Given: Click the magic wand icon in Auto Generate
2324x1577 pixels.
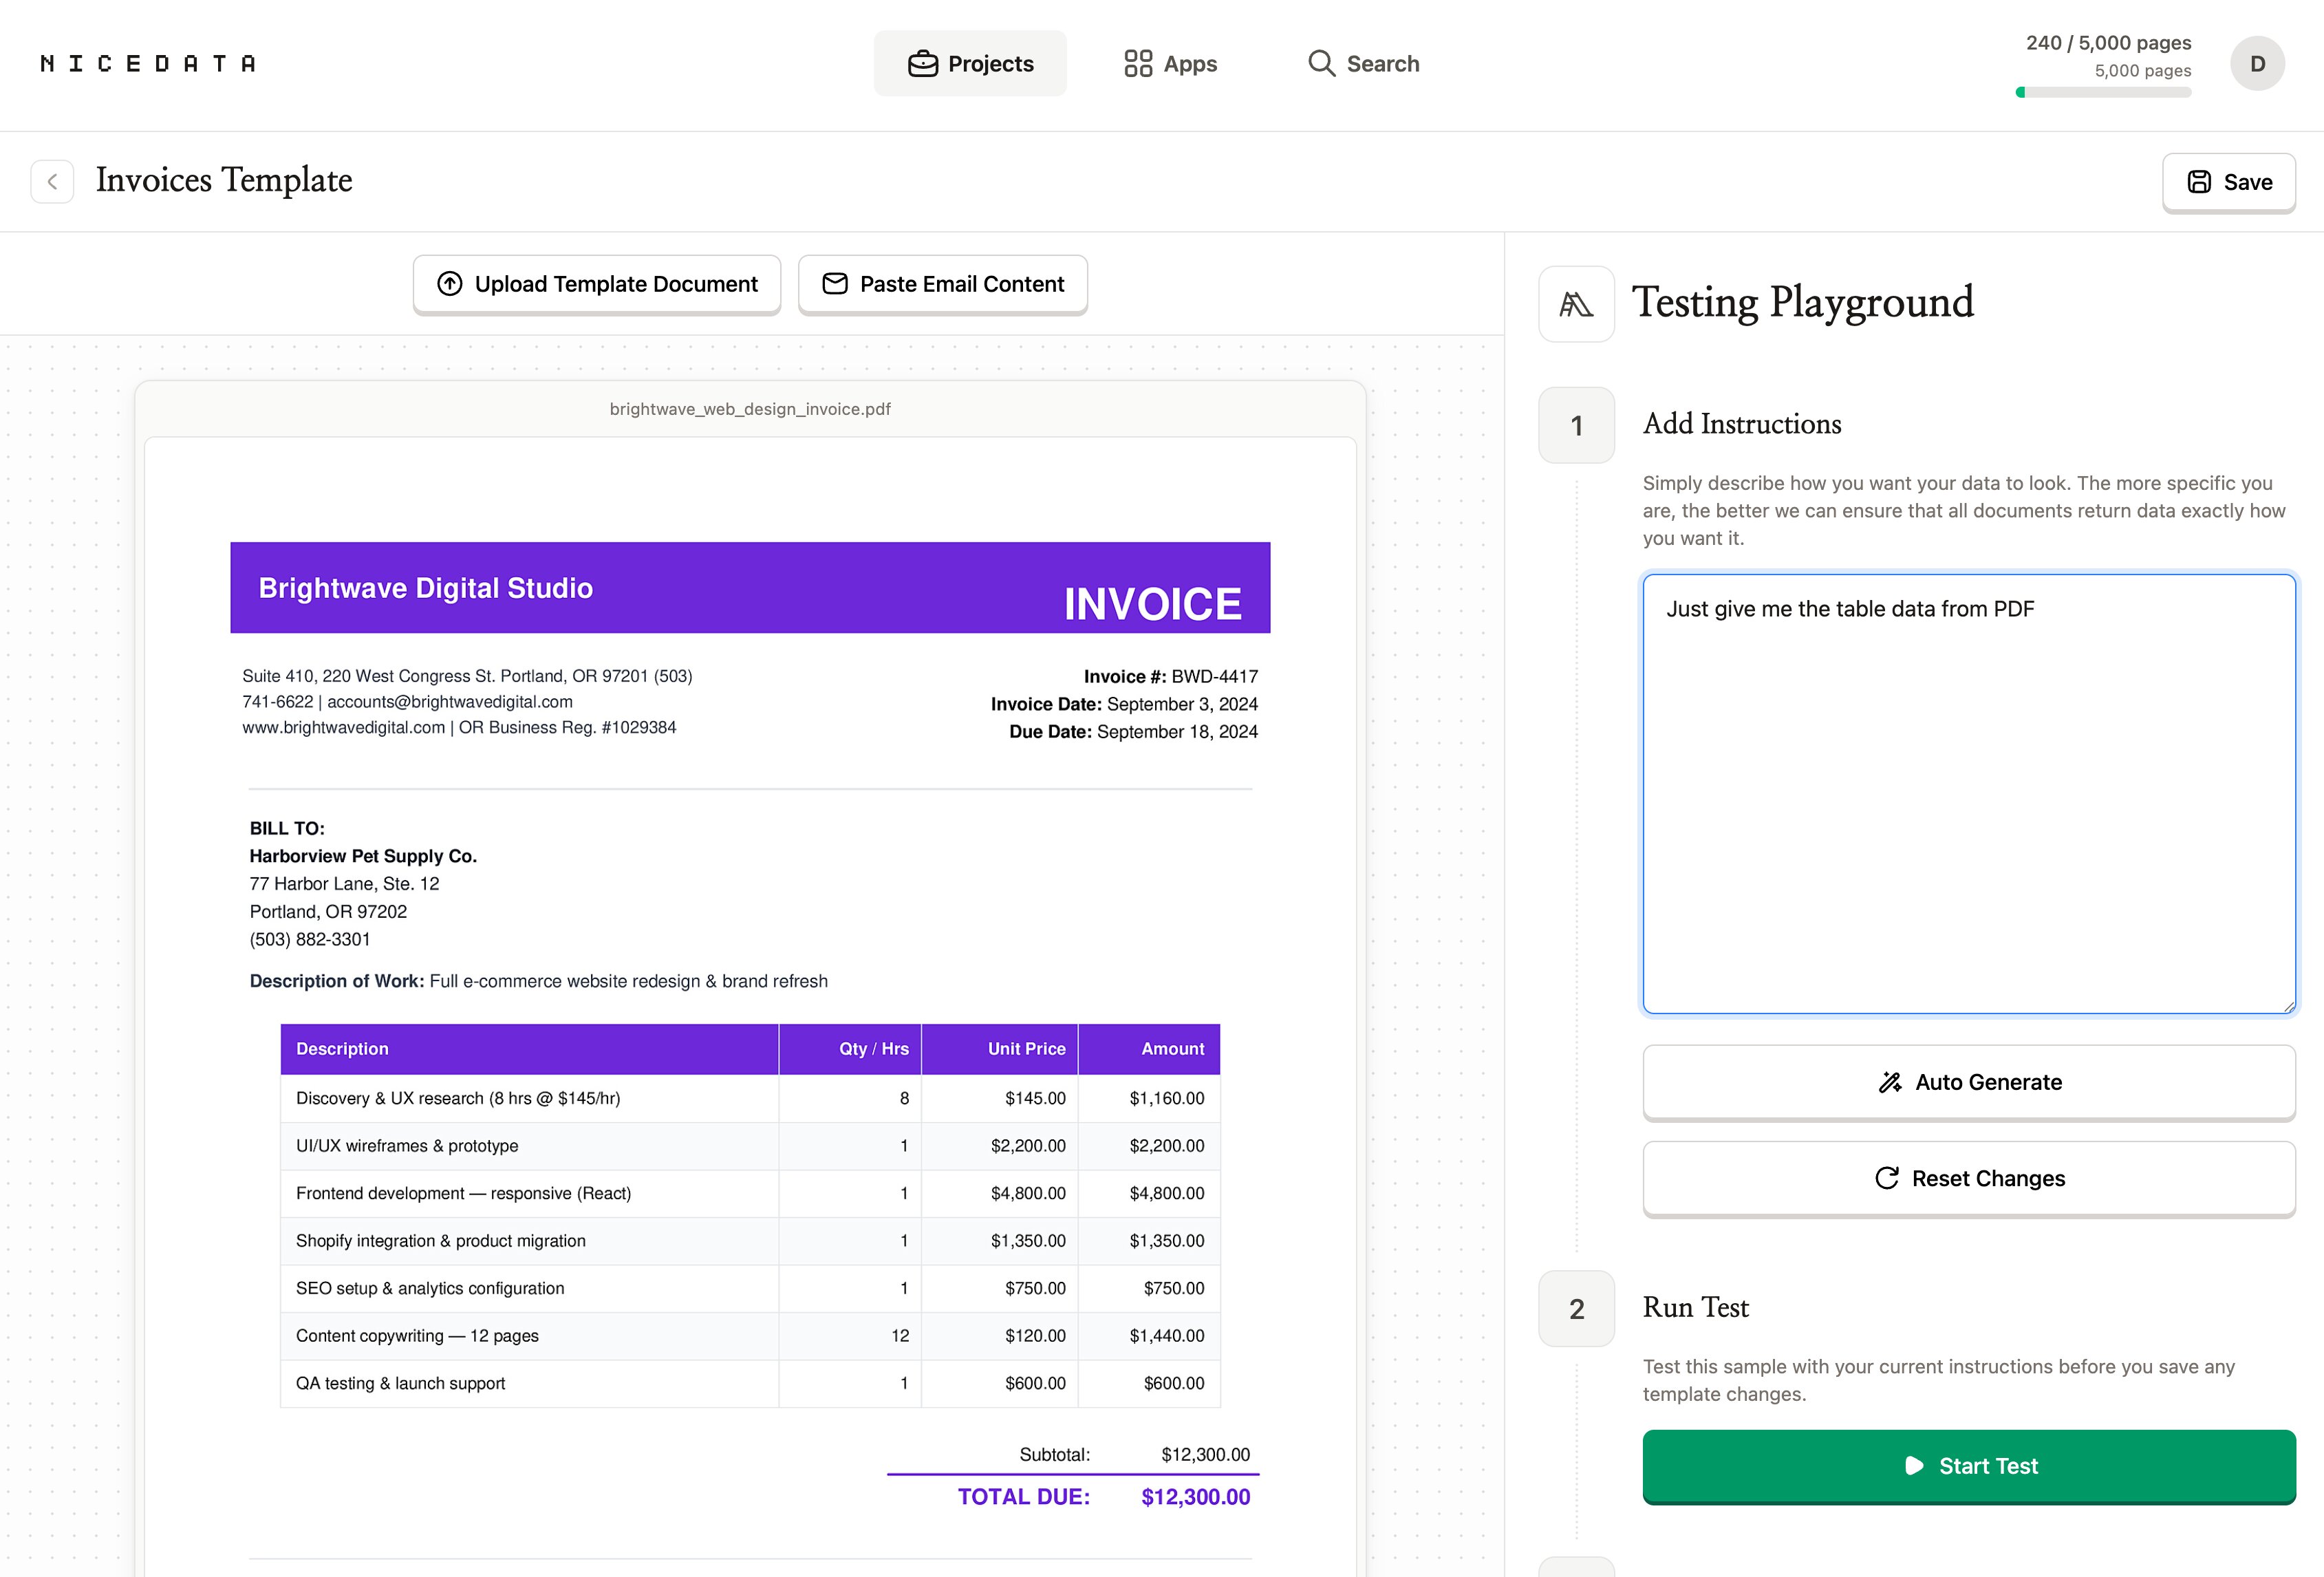Looking at the screenshot, I should [x=1889, y=1082].
